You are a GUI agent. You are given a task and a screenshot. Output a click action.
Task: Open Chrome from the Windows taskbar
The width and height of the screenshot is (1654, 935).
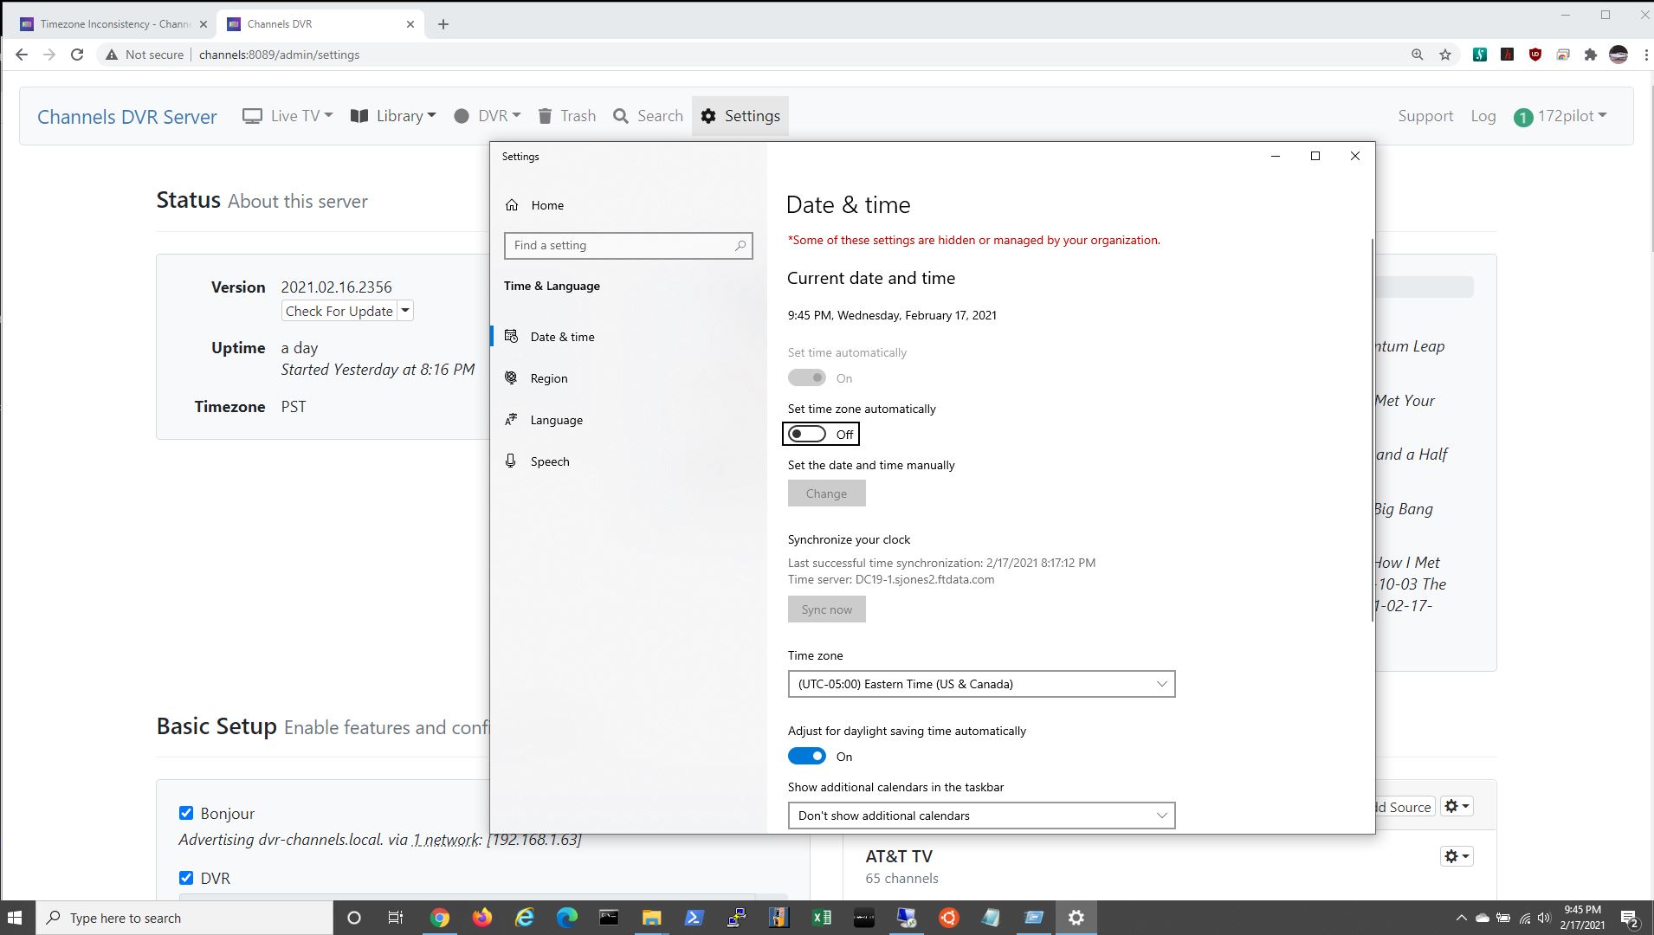click(440, 918)
